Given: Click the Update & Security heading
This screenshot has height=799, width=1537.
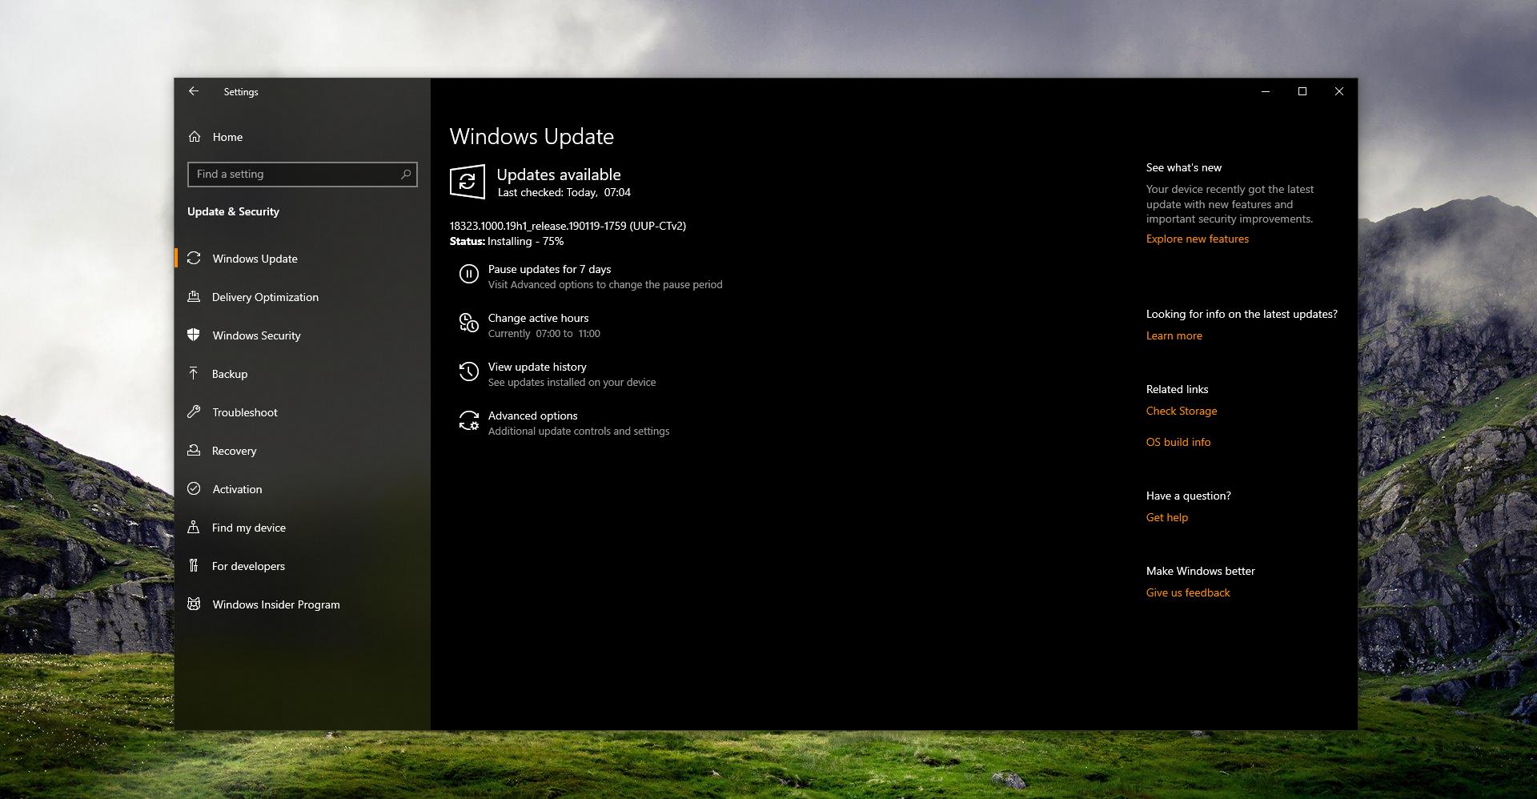Looking at the screenshot, I should pos(233,211).
